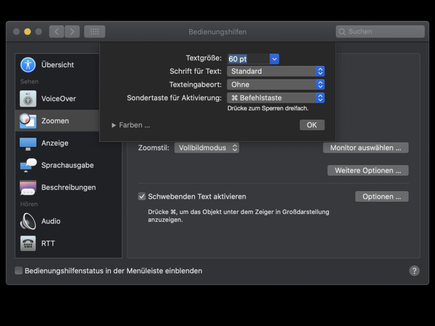Click the Übersicht accessibility icon
435x326 pixels.
[x=28, y=65]
